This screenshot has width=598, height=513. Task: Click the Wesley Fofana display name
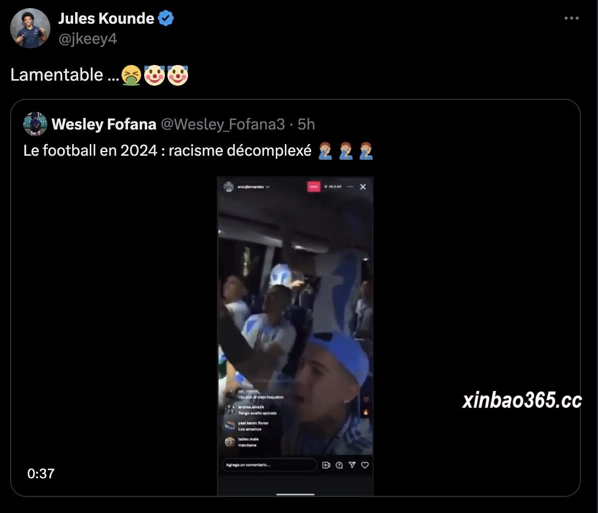[x=104, y=124]
